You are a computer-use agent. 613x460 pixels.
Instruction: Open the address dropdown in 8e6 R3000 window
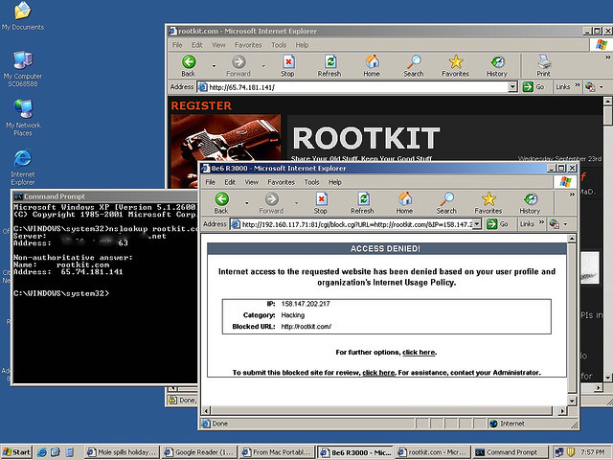477,224
